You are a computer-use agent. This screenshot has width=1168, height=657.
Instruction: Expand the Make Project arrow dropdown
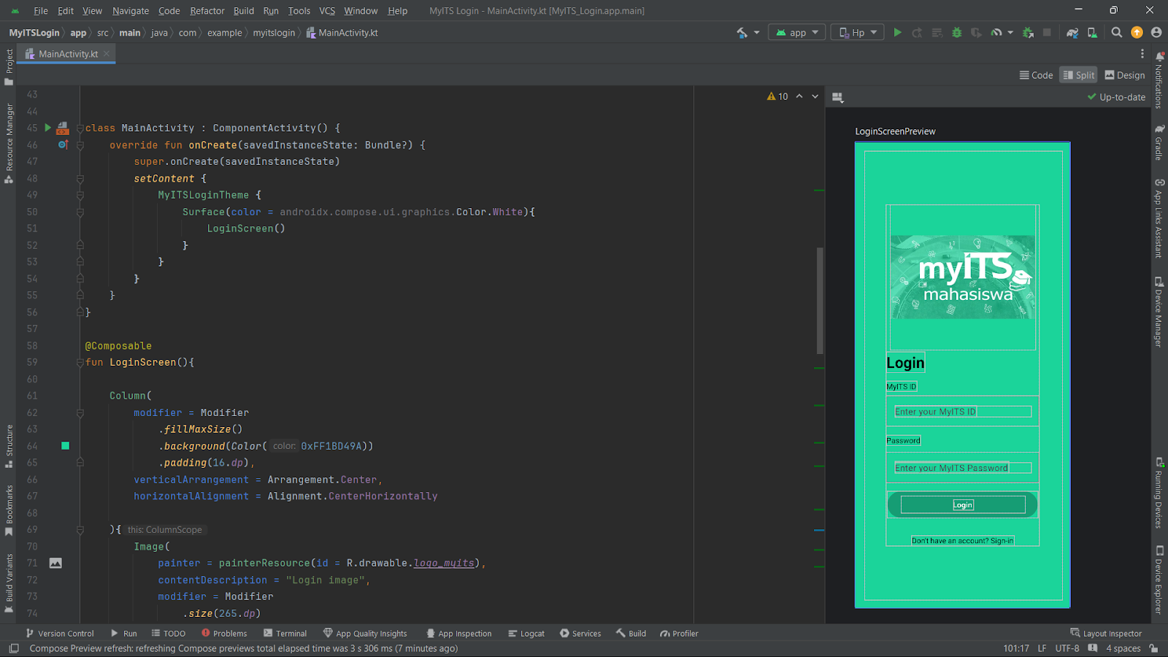(756, 32)
